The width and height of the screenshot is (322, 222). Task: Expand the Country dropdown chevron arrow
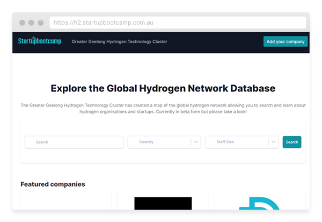pyautogui.click(x=196, y=142)
